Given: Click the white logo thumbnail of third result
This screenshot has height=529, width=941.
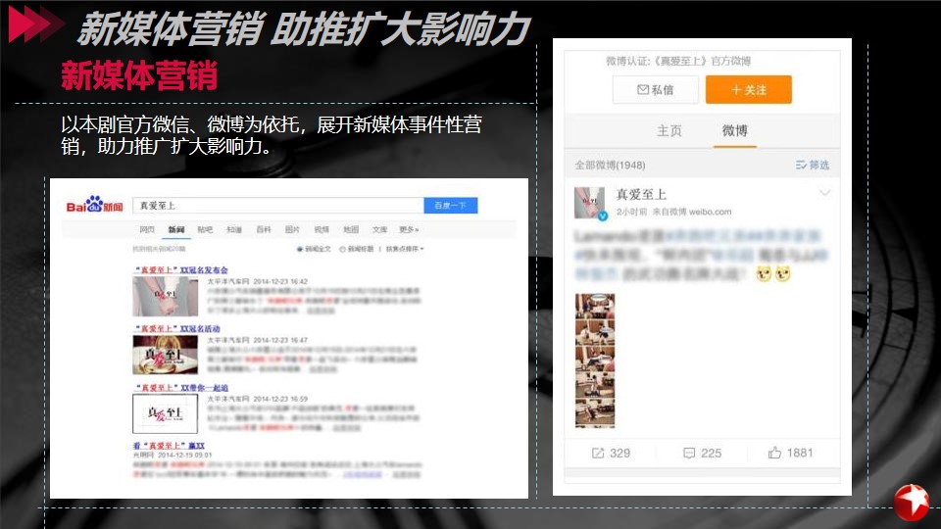Looking at the screenshot, I should (165, 413).
